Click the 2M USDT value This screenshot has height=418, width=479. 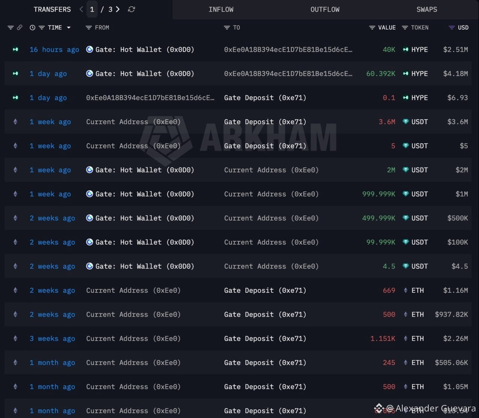coord(391,170)
